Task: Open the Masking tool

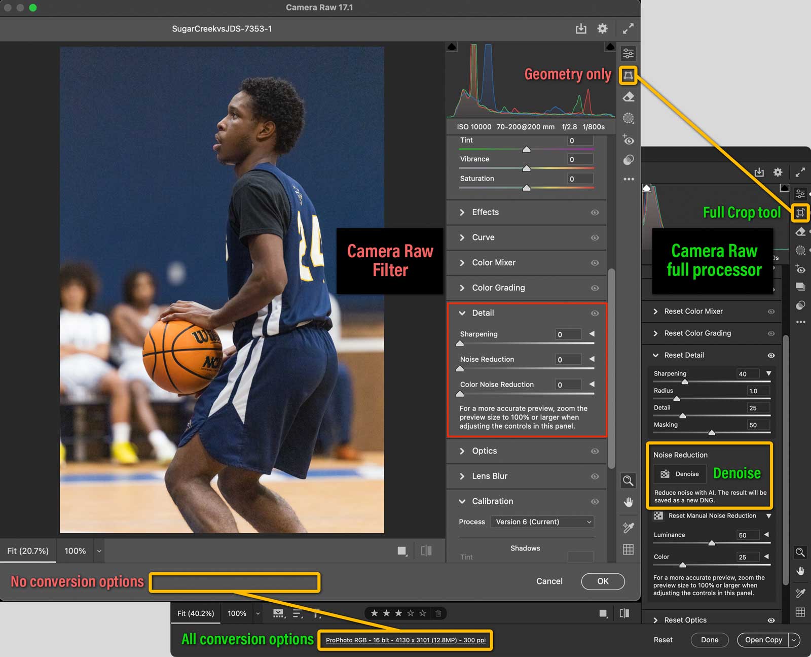Action: [x=628, y=118]
